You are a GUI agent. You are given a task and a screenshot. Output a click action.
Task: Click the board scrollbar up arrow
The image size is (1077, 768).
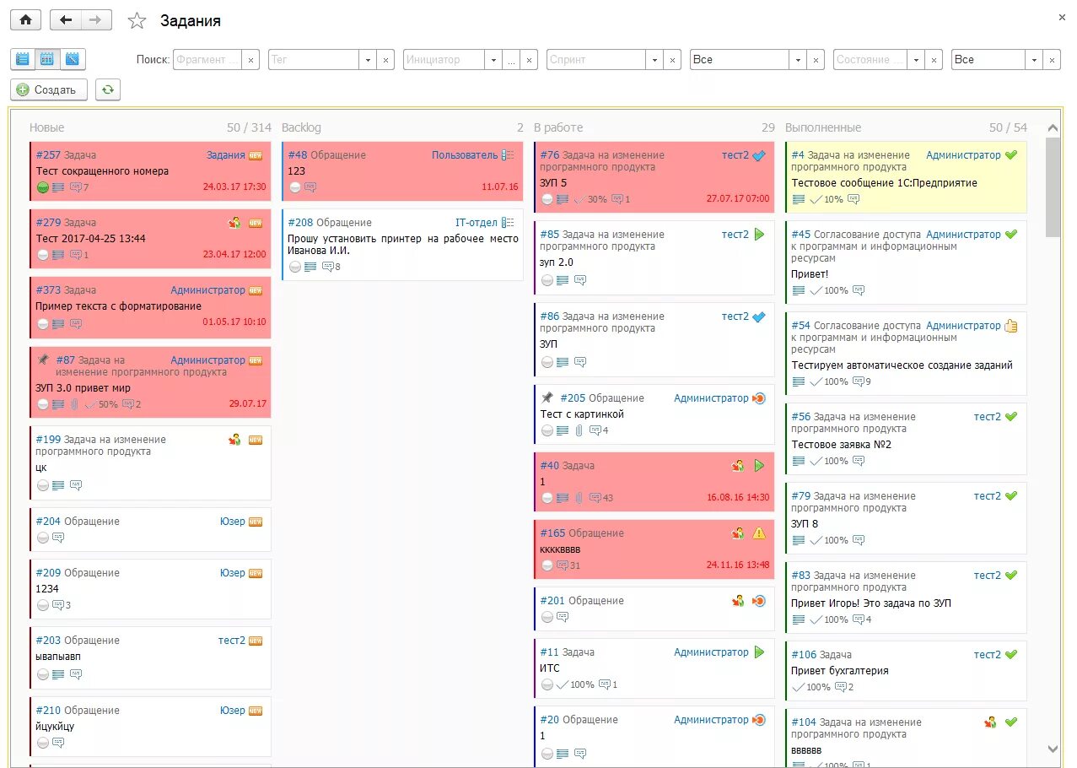tap(1053, 128)
